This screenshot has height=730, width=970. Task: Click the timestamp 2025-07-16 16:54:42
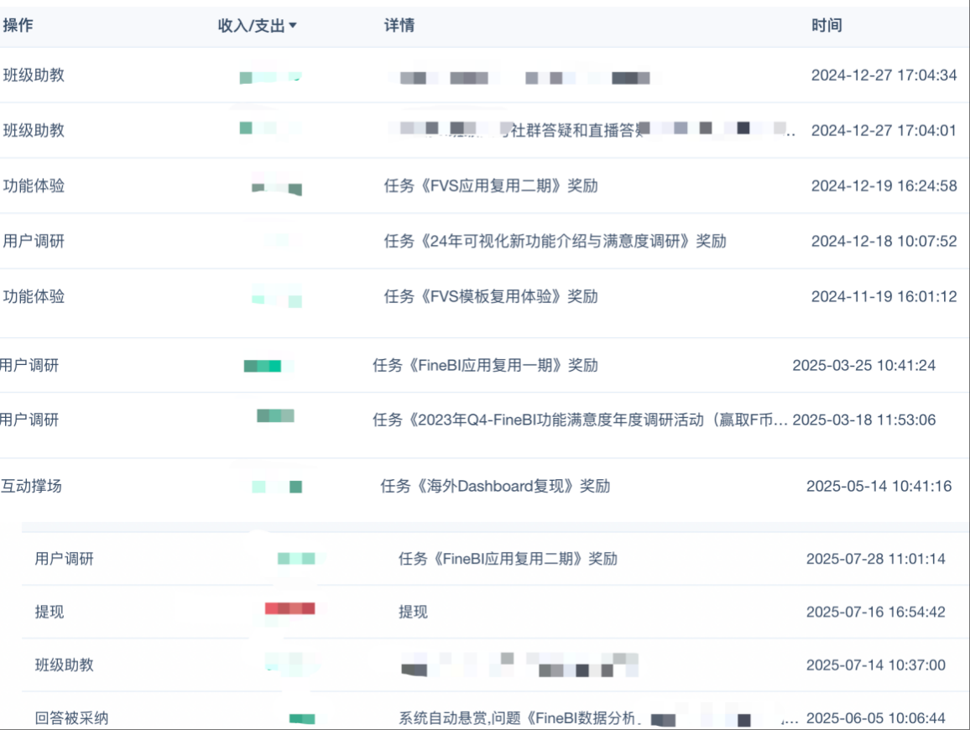coord(875,612)
